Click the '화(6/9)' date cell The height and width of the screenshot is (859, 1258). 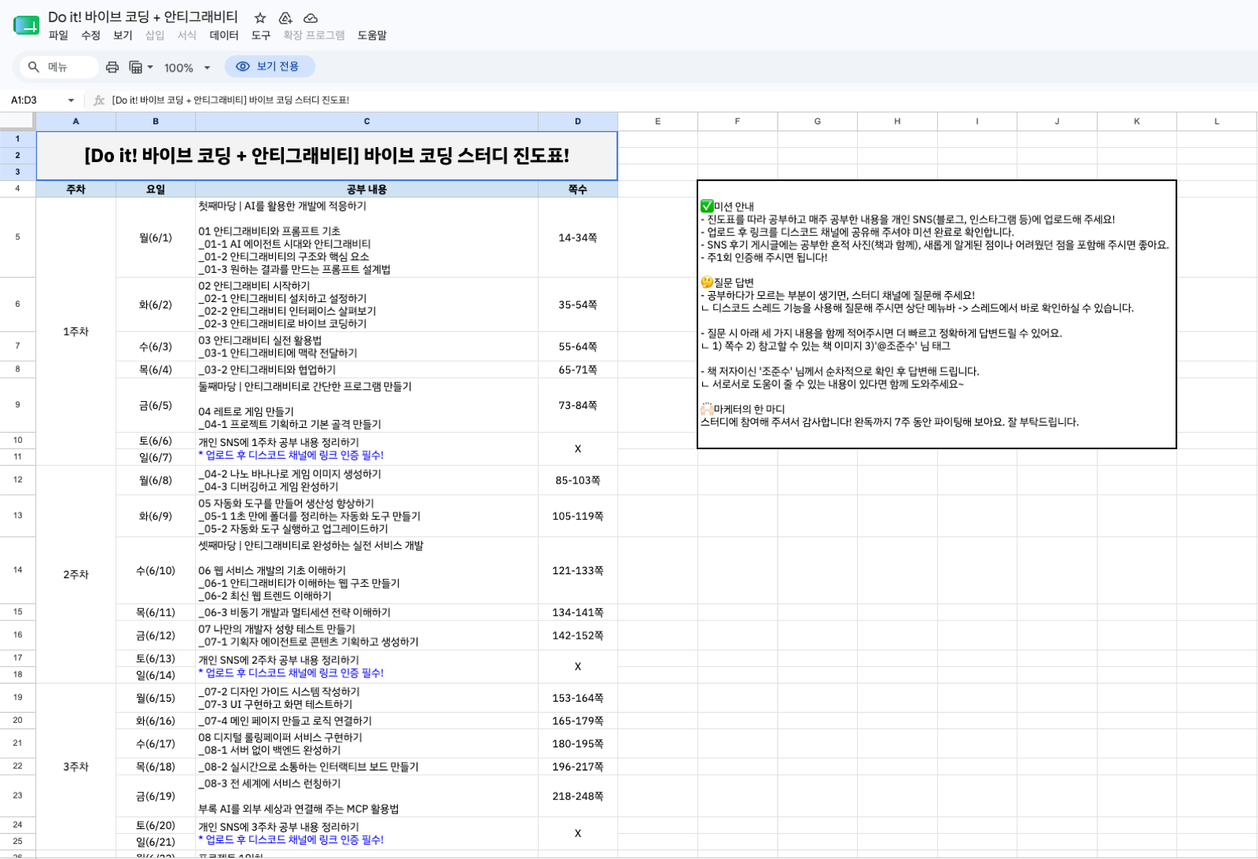(156, 516)
